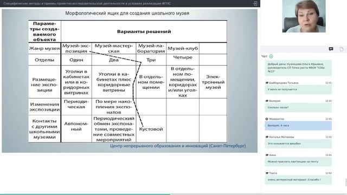347x195 pixels.
Task: Click the hat icon next to Таита
Action: click(x=267, y=173)
